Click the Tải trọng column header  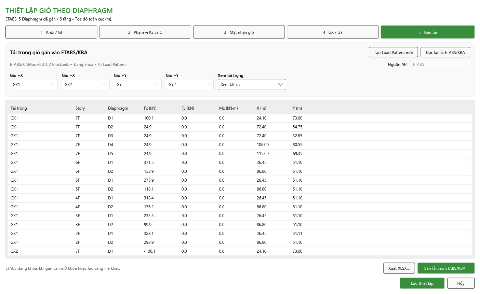point(19,108)
